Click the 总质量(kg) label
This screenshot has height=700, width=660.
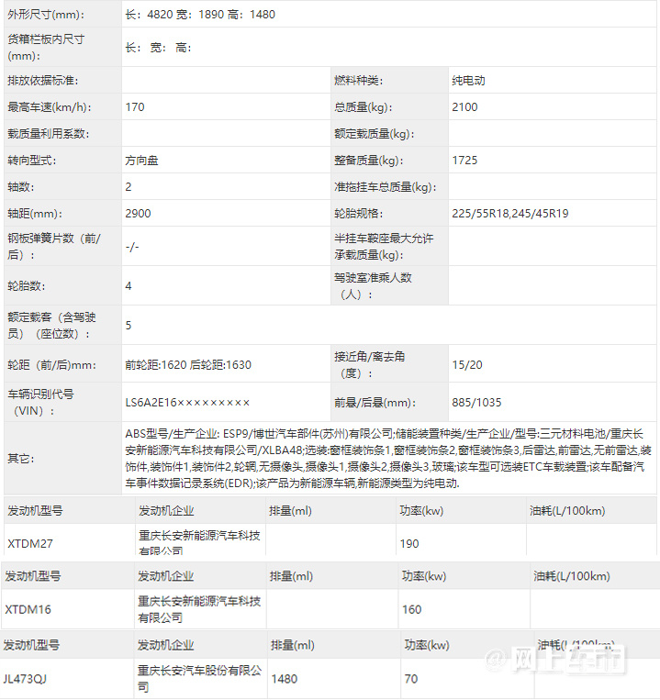coord(363,106)
